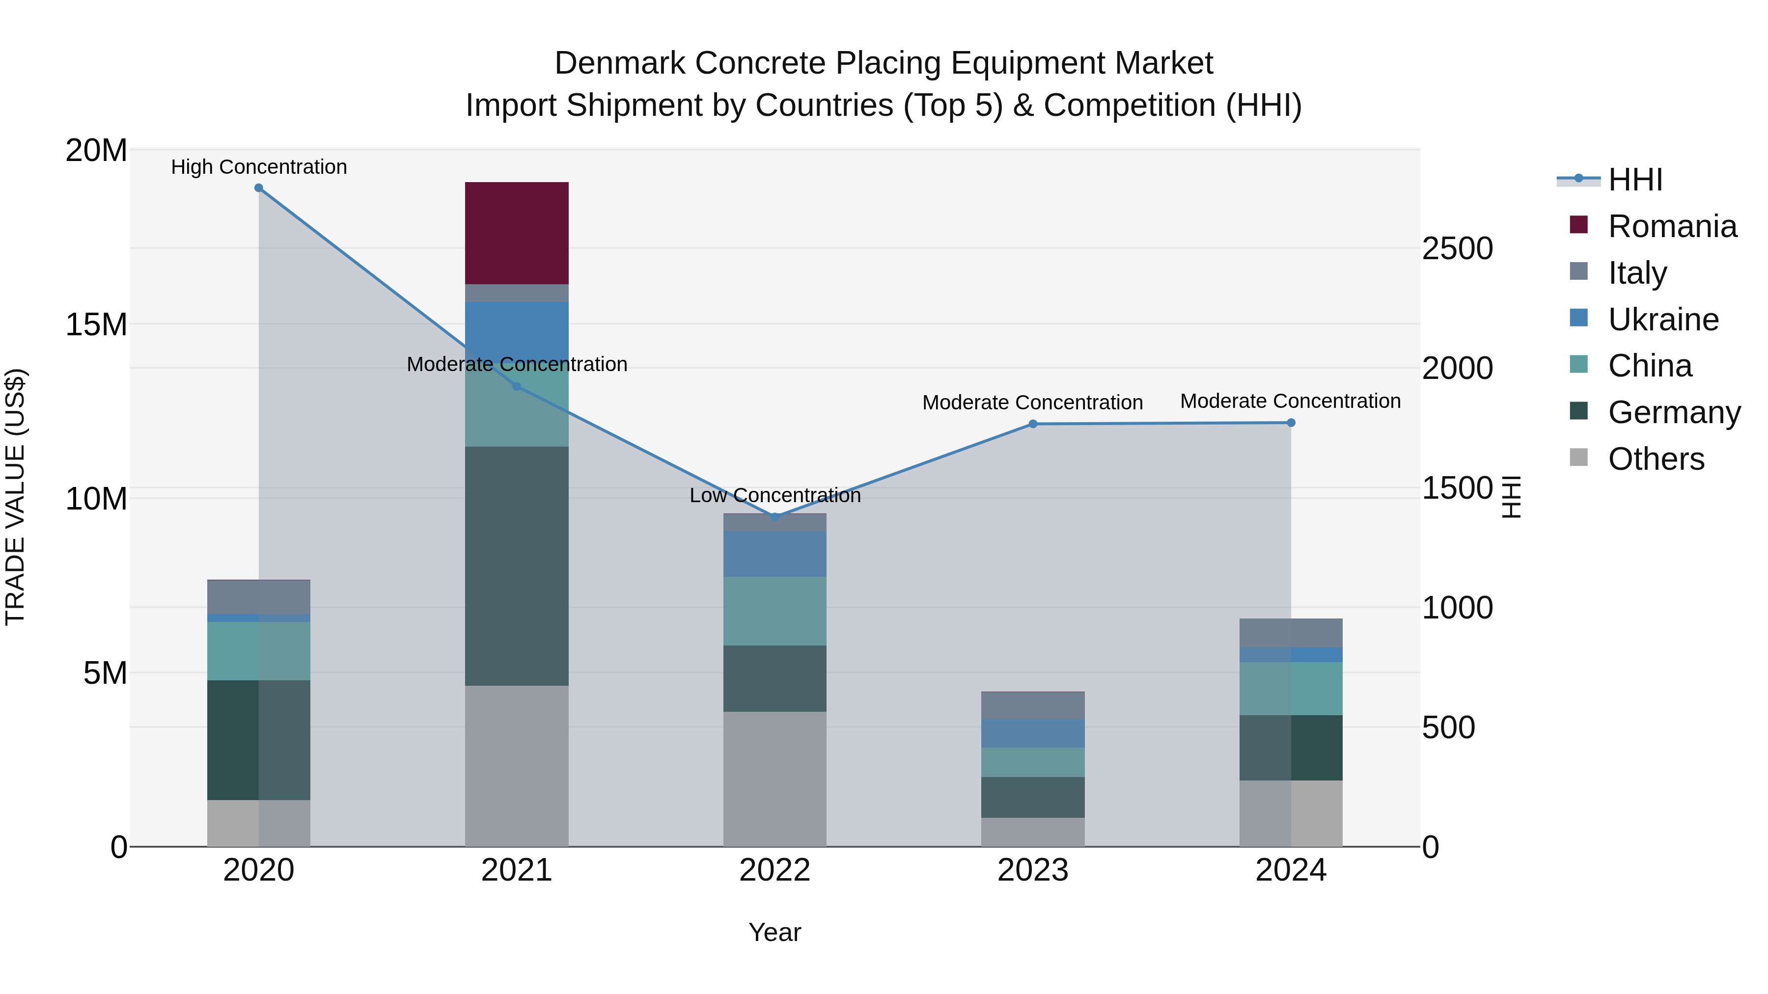Click 'Moderate Concentration' label on 2021 bar
This screenshot has width=1768, height=994.
[x=517, y=364]
